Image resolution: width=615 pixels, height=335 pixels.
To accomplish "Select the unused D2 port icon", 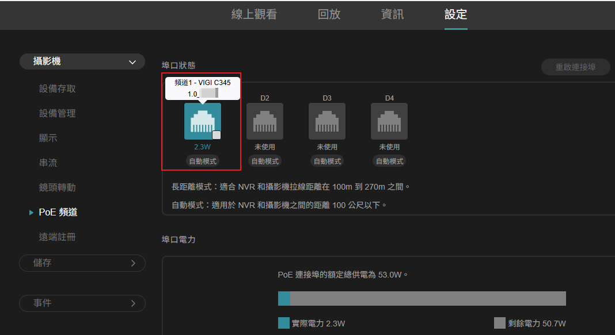I will (265, 121).
